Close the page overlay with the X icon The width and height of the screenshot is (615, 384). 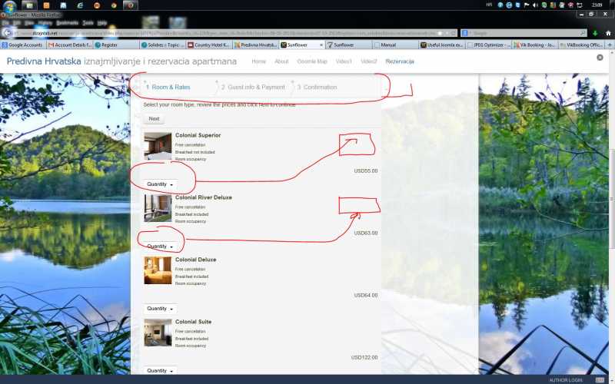click(x=599, y=57)
